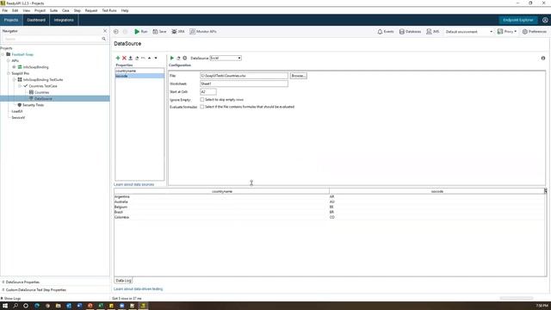The image size is (551, 310).
Task: Open the DataSource type dropdown showing Excel
Action: pyautogui.click(x=226, y=58)
